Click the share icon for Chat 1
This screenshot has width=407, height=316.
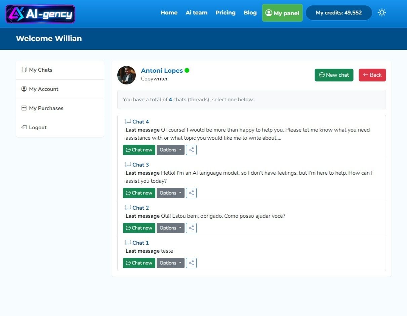click(x=191, y=263)
